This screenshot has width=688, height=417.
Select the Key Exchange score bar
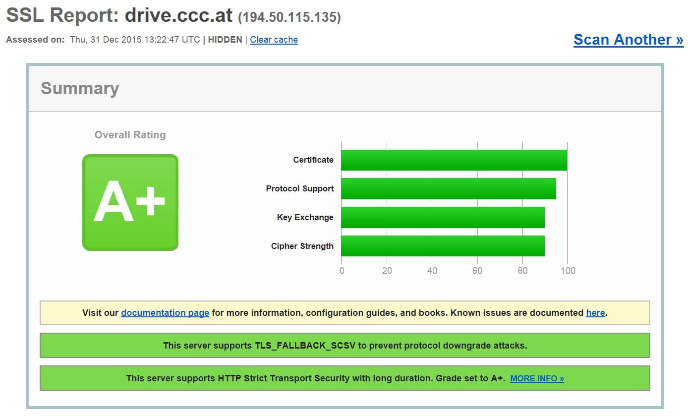[443, 218]
